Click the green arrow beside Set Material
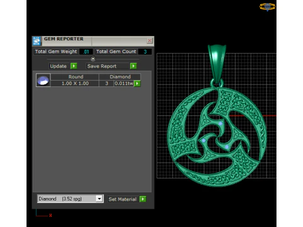This screenshot has height=227, width=303. click(143, 199)
